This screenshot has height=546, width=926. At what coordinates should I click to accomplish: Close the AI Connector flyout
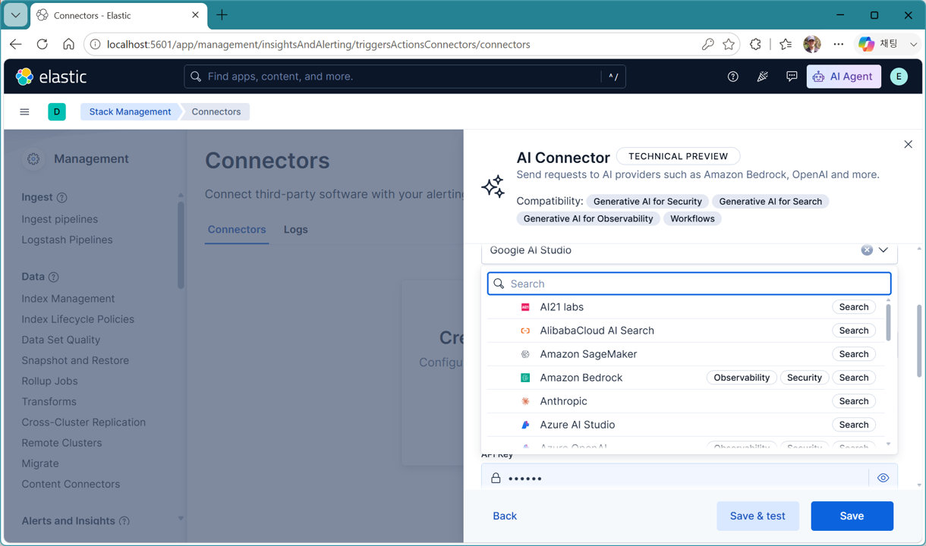908,144
